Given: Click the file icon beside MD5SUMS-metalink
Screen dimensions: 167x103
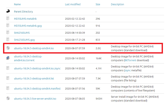Looking at the screenshot, I should (8, 18).
